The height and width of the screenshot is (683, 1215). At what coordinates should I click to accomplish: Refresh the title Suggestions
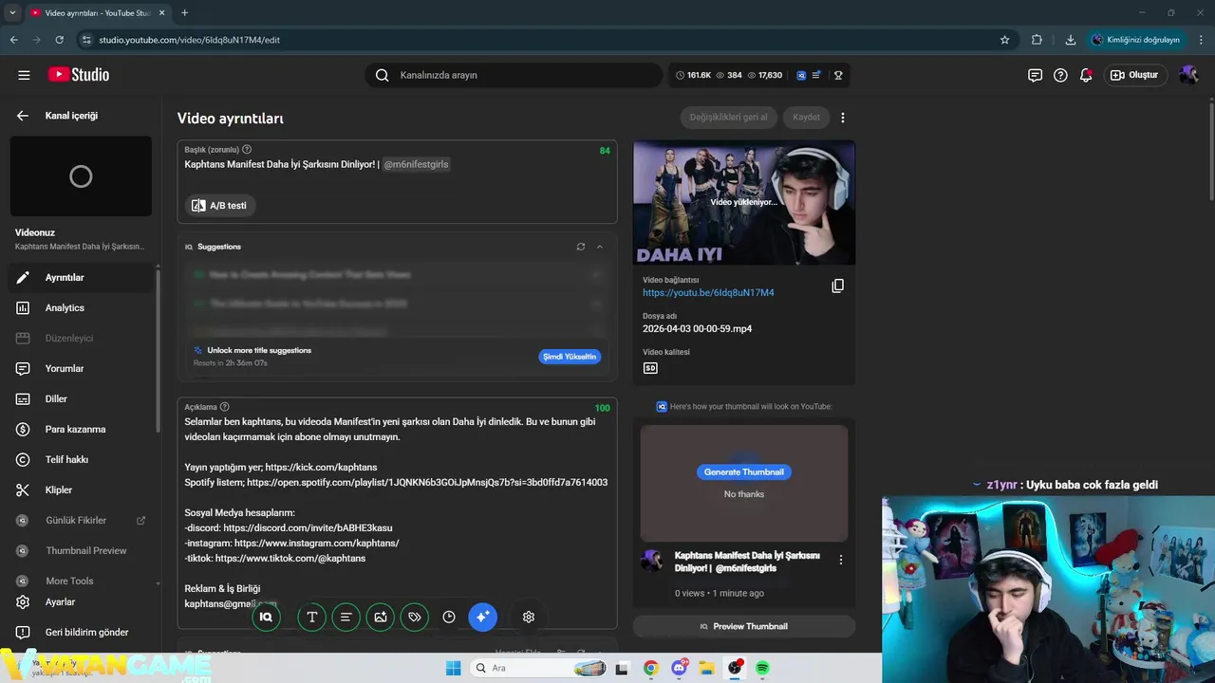581,247
